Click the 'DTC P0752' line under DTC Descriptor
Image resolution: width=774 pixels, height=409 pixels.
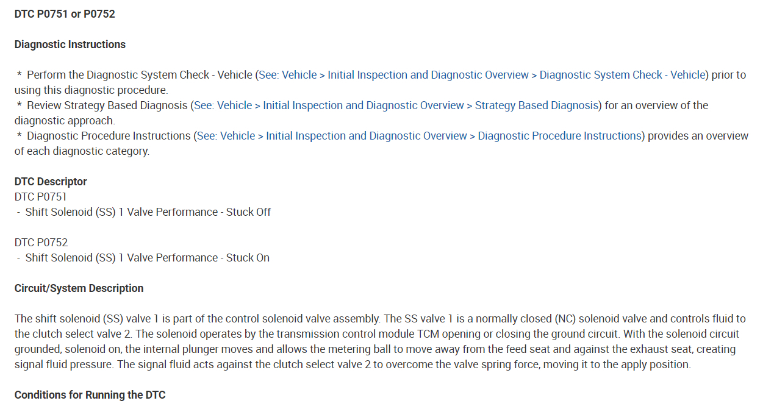(x=41, y=243)
